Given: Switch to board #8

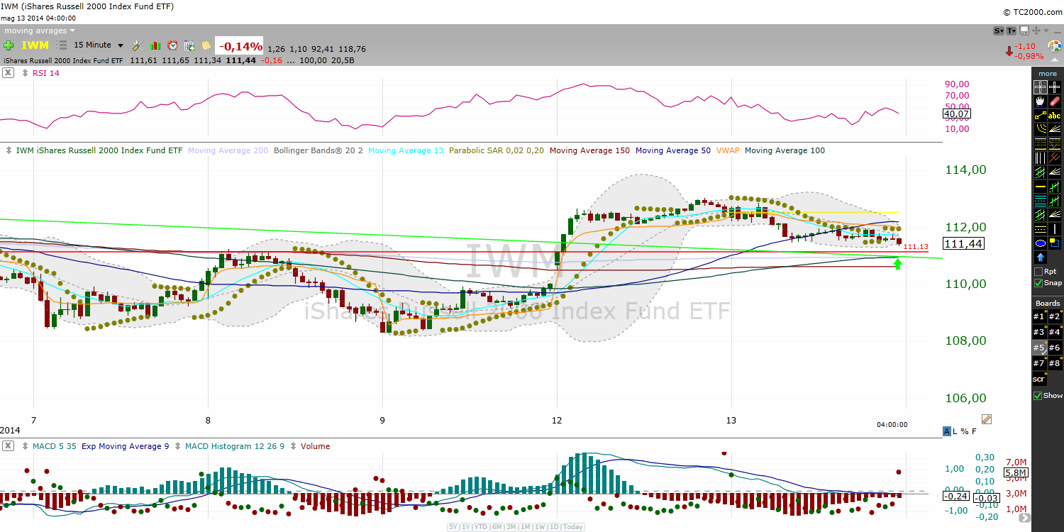Looking at the screenshot, I should click(x=1055, y=363).
